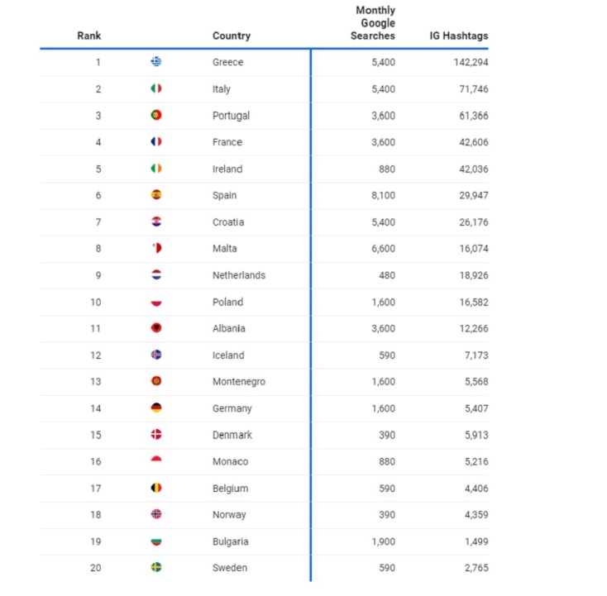Click Spain's 8,100 monthly searches value
Screen dimensions: 607x596
(x=383, y=195)
